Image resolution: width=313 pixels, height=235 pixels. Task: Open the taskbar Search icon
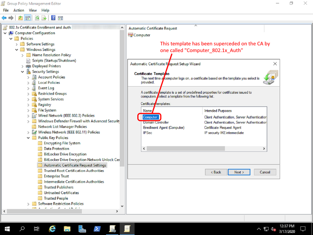22,229
